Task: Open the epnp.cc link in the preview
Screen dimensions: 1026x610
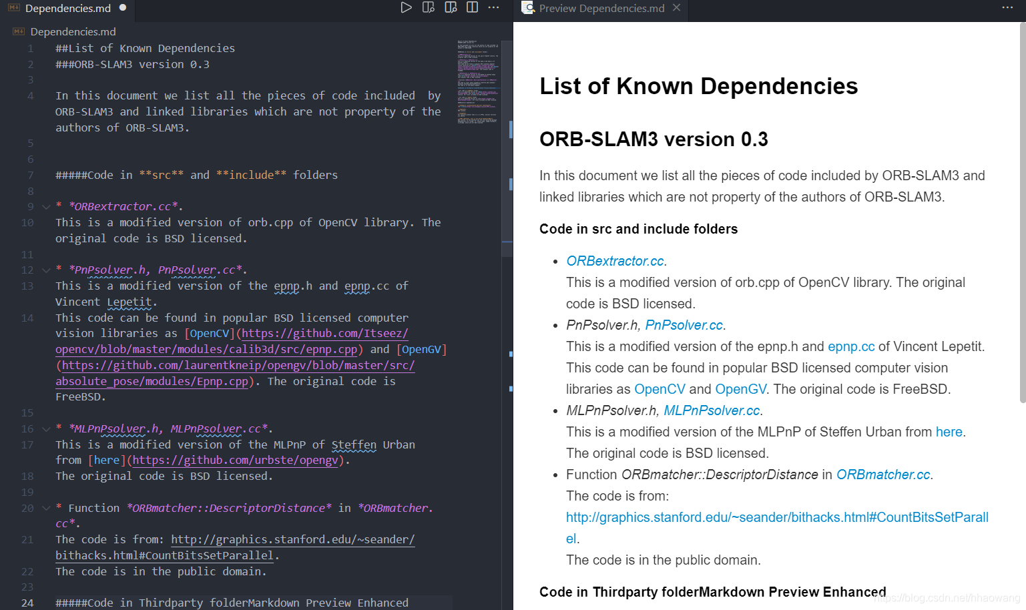Action: tap(851, 346)
